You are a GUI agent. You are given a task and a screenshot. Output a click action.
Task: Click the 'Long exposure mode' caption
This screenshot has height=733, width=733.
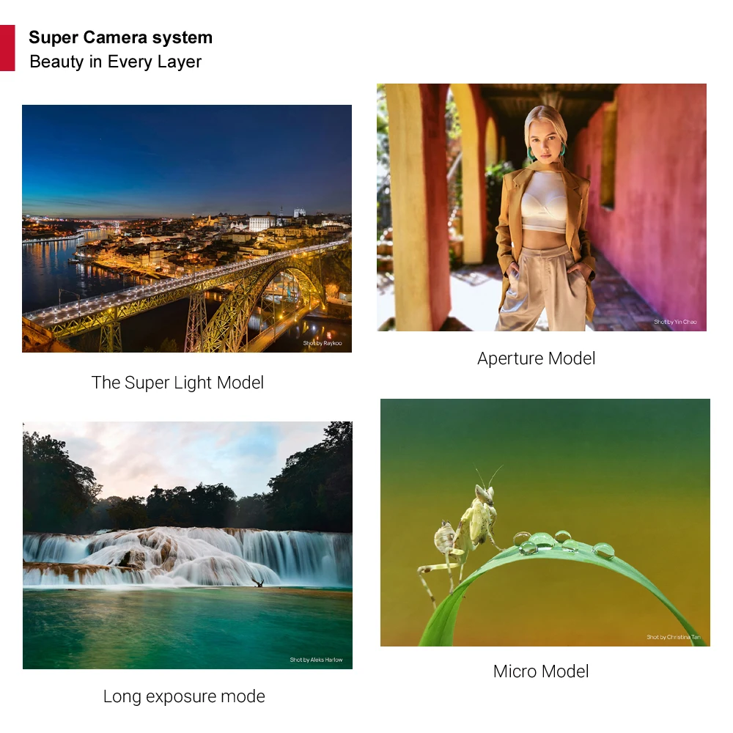pos(184,696)
